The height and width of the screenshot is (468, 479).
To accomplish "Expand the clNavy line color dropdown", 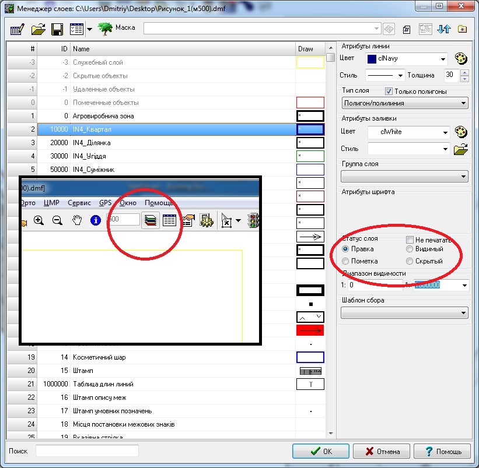I will (443, 59).
